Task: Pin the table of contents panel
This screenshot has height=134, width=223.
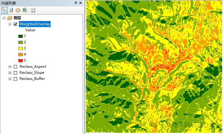Action: click(x=76, y=3)
